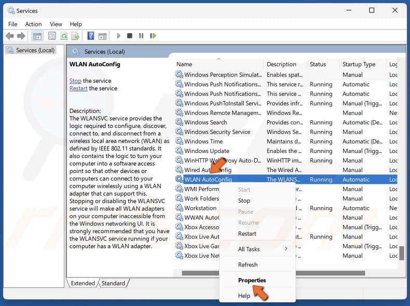Click 'Maintains d...' description of Windows Time
The width and height of the screenshot is (410, 306).
tap(284, 141)
